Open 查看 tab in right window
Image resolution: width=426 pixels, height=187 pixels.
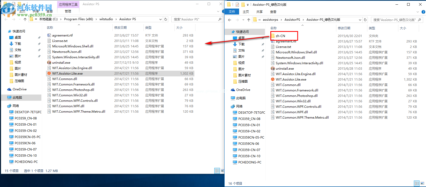pyautogui.click(x=273, y=12)
